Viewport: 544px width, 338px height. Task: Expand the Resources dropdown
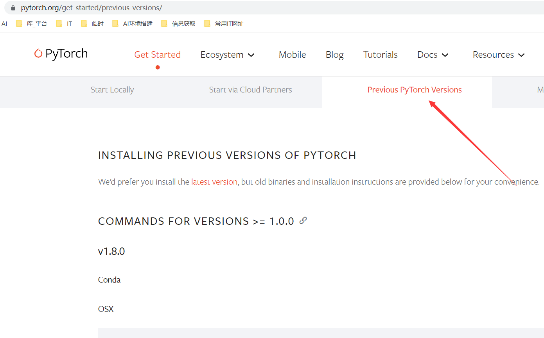498,55
